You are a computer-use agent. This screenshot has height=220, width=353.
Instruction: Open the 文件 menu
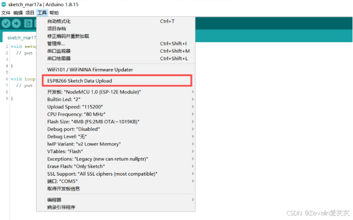click(6, 13)
